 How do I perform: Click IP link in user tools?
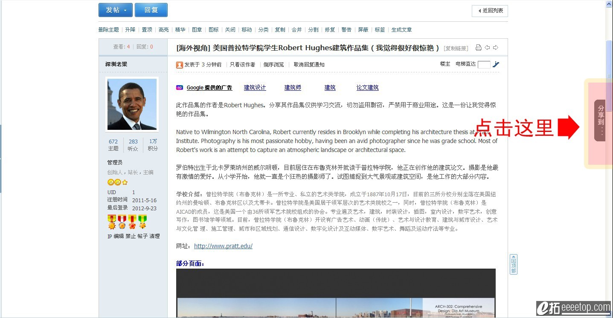pos(110,236)
